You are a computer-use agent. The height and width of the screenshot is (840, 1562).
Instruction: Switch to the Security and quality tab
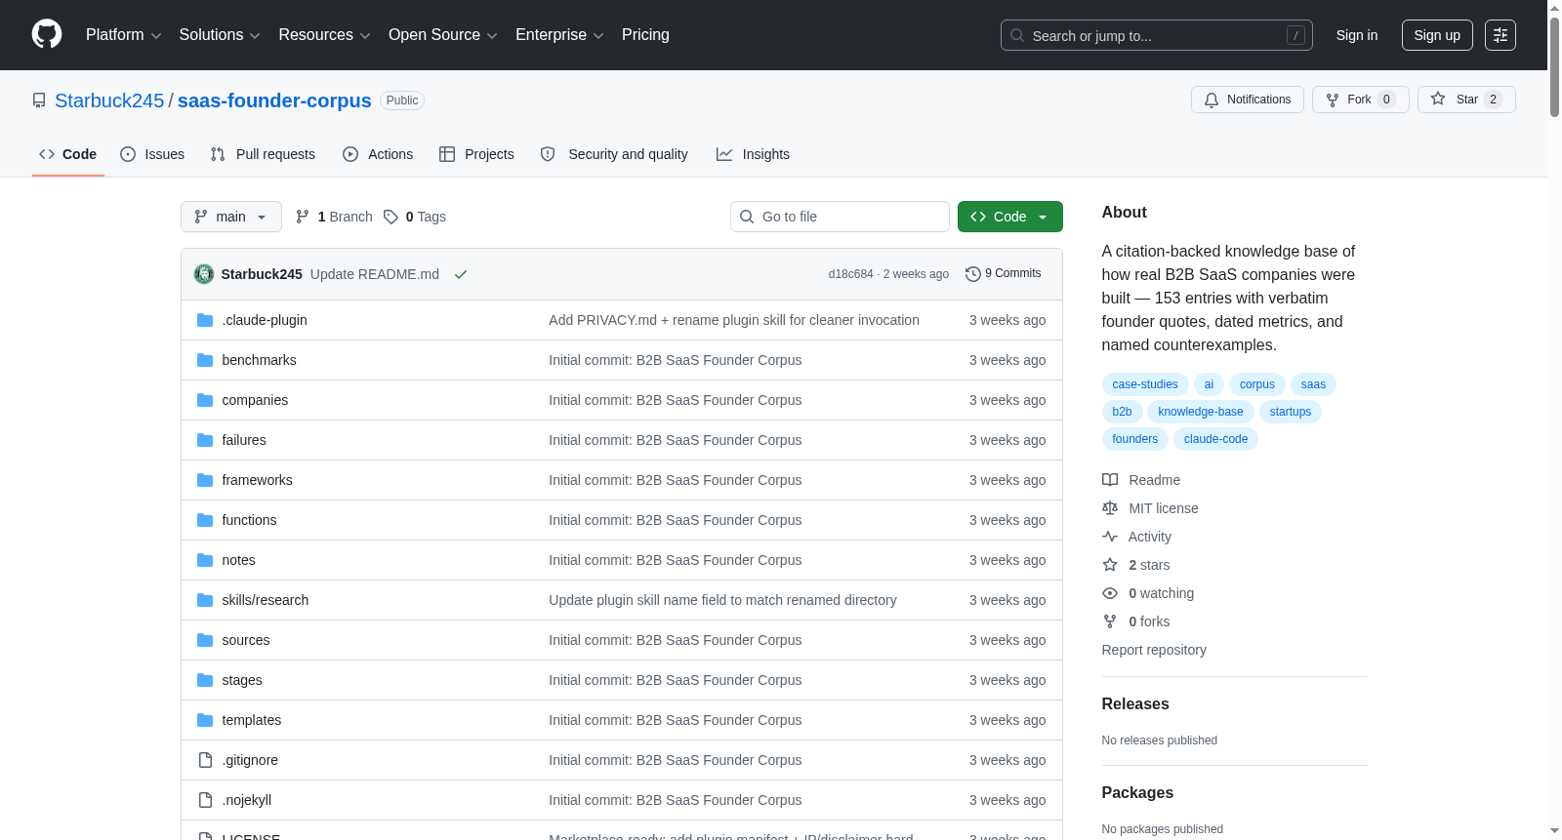[x=614, y=154]
